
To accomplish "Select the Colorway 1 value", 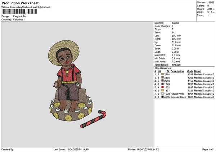I will 19,20.
